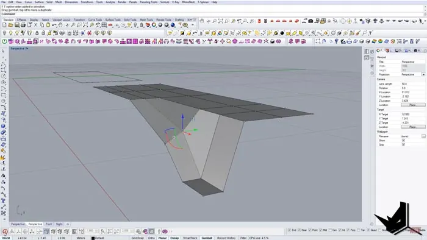Click the Zoom Extents icon
This screenshot has height=240, width=427.
pyautogui.click(x=85, y=25)
